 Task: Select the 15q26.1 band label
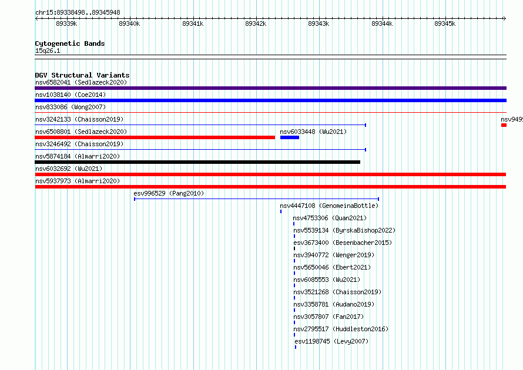(x=48, y=51)
